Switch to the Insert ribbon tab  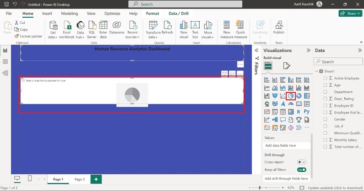click(x=47, y=14)
